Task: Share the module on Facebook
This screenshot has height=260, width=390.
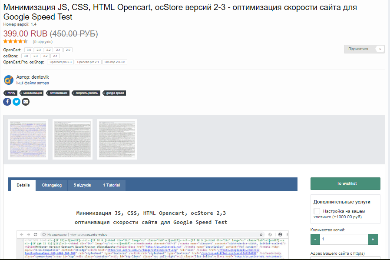Action: [7, 102]
